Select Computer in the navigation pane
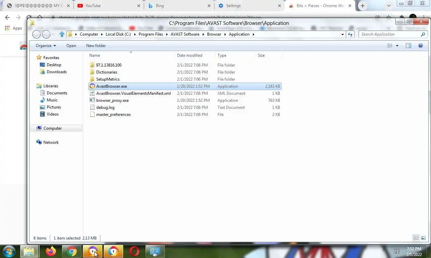The height and width of the screenshot is (258, 431). pos(53,128)
